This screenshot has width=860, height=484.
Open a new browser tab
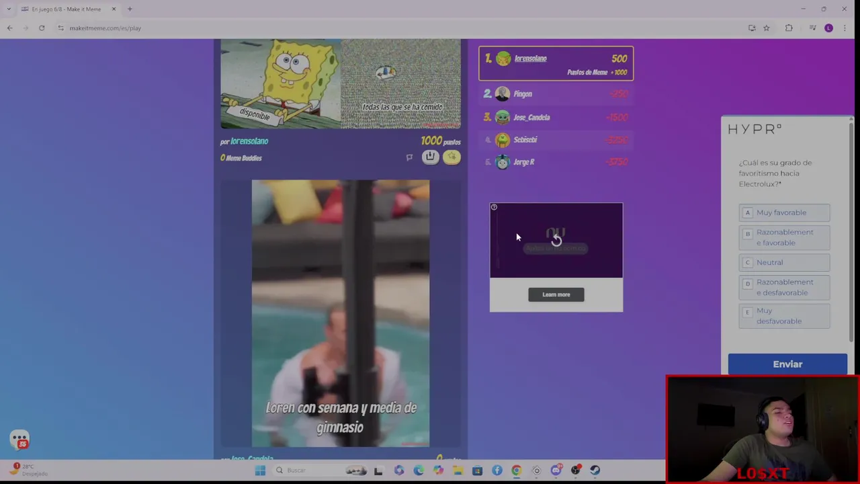(130, 9)
